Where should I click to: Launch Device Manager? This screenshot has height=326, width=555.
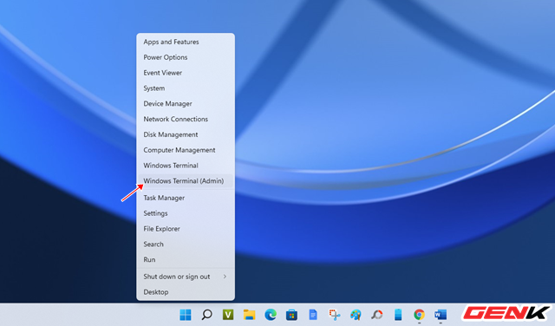click(186, 104)
